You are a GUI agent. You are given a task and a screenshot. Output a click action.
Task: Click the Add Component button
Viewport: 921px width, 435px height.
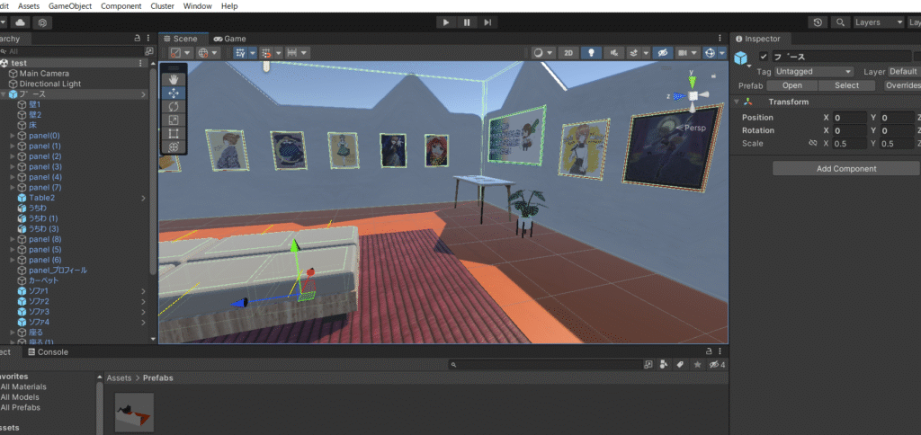click(x=845, y=168)
